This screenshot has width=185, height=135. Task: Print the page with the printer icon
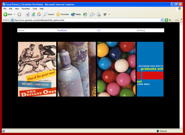pos(99,15)
